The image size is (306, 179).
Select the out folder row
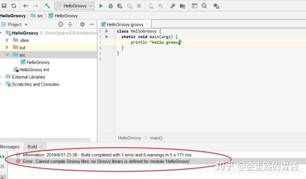[x=49, y=48]
